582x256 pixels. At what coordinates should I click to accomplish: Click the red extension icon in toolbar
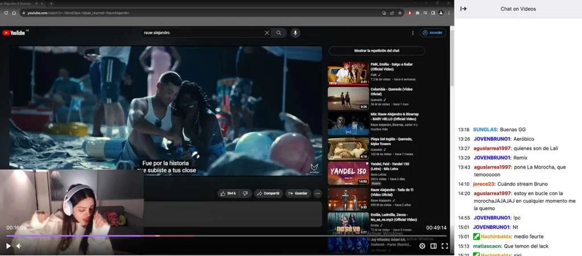410,13
